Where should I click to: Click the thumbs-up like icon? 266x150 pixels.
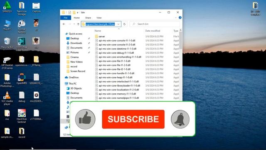pos(85,119)
